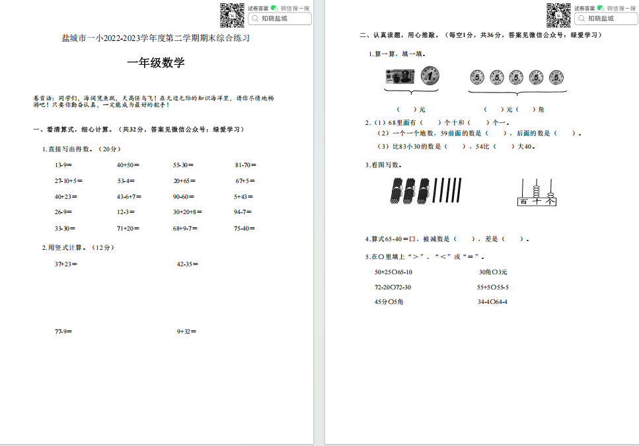Click the abacus counter picture labeled 百十个

pos(537,192)
